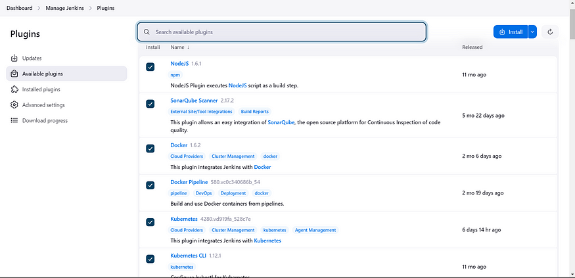The image size is (575, 278).
Task: Click the Advanced settings gear icon
Action: click(14, 105)
